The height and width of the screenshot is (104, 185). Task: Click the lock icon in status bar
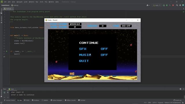point(183,103)
